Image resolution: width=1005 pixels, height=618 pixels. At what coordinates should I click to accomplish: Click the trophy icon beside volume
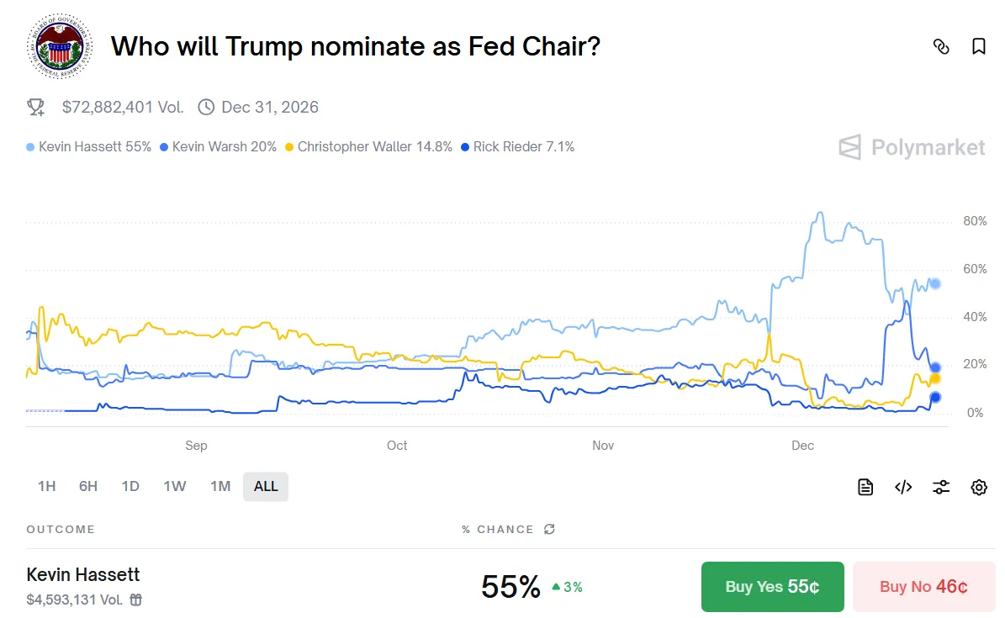[x=36, y=107]
